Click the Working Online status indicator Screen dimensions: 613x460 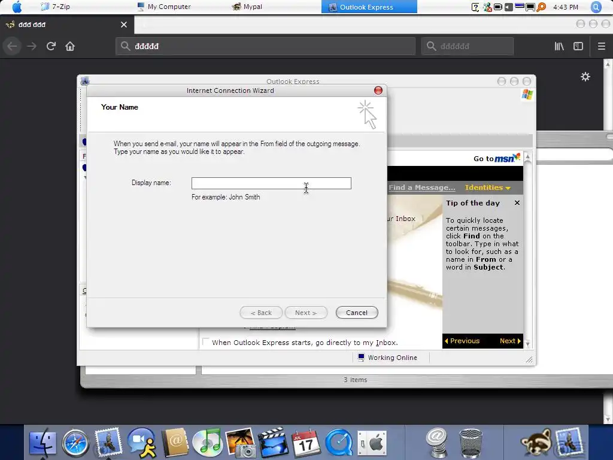click(387, 358)
